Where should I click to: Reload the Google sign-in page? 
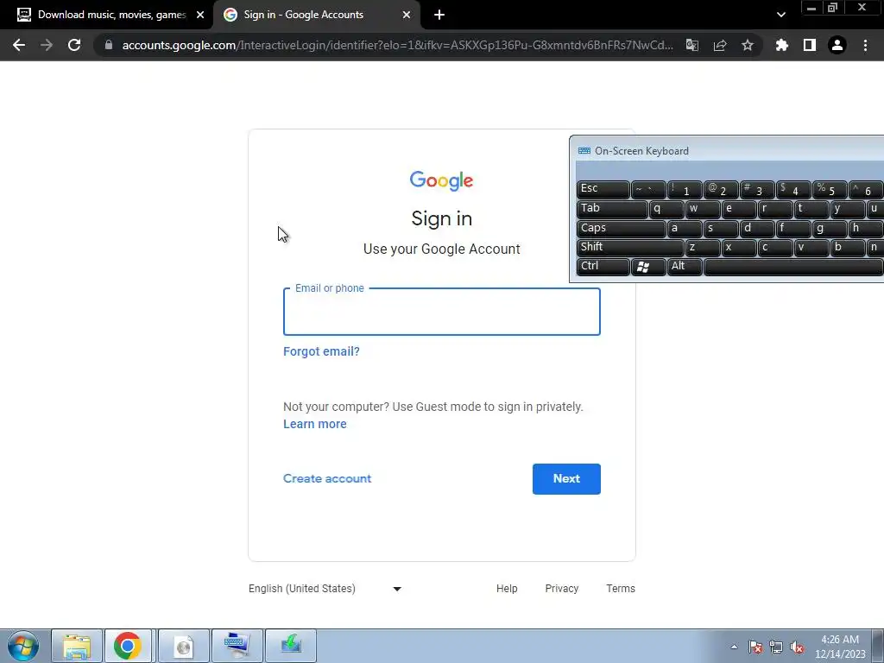74,45
